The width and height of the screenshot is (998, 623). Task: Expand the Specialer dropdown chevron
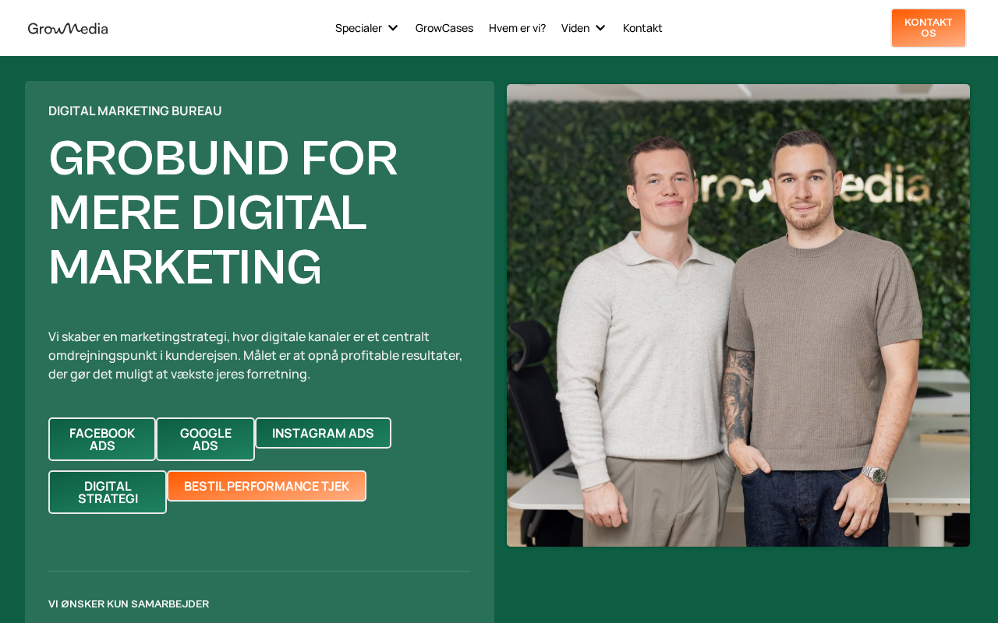point(393,28)
